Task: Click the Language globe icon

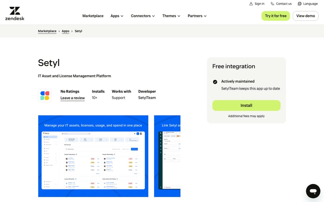Action: point(300,4)
